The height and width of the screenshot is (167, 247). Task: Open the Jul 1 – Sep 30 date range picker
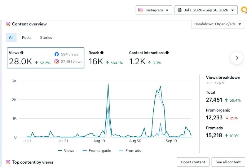[x=206, y=10]
